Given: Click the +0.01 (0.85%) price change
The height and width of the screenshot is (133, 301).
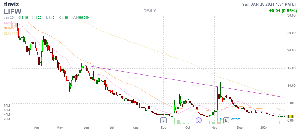Looking at the screenshot, I should tap(283, 11).
